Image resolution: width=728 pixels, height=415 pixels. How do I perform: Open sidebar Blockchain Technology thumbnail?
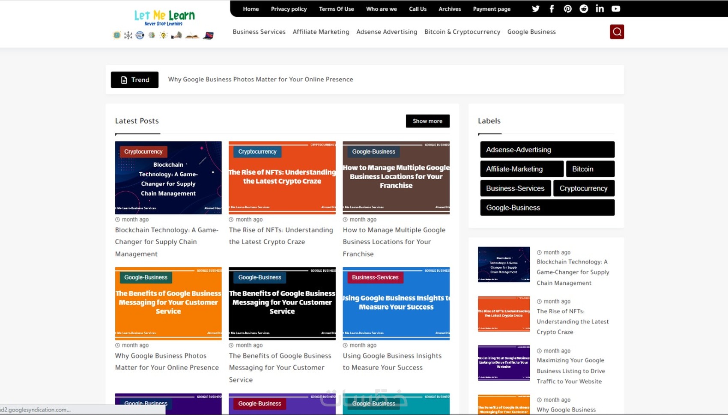504,264
